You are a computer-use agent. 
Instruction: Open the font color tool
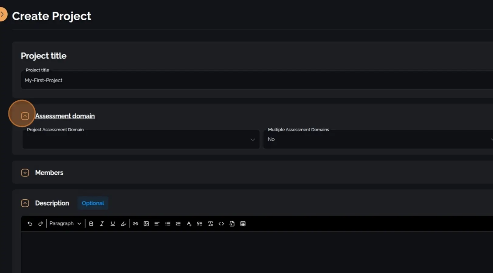click(189, 224)
